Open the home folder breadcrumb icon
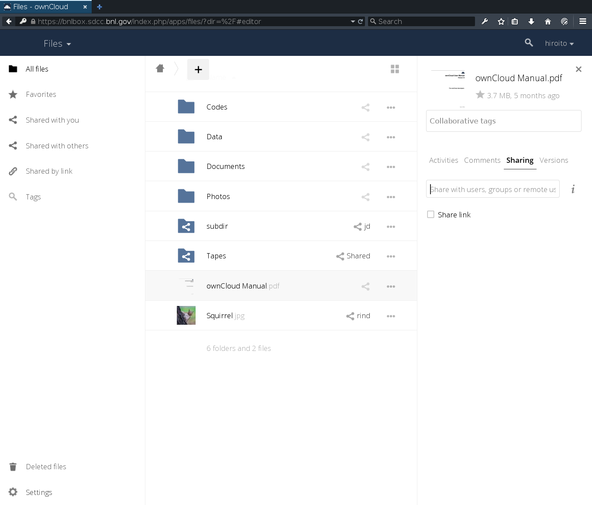This screenshot has height=505, width=592. pyautogui.click(x=160, y=69)
